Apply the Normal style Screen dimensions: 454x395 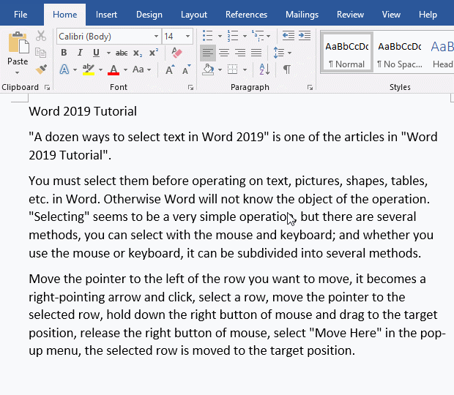346,53
